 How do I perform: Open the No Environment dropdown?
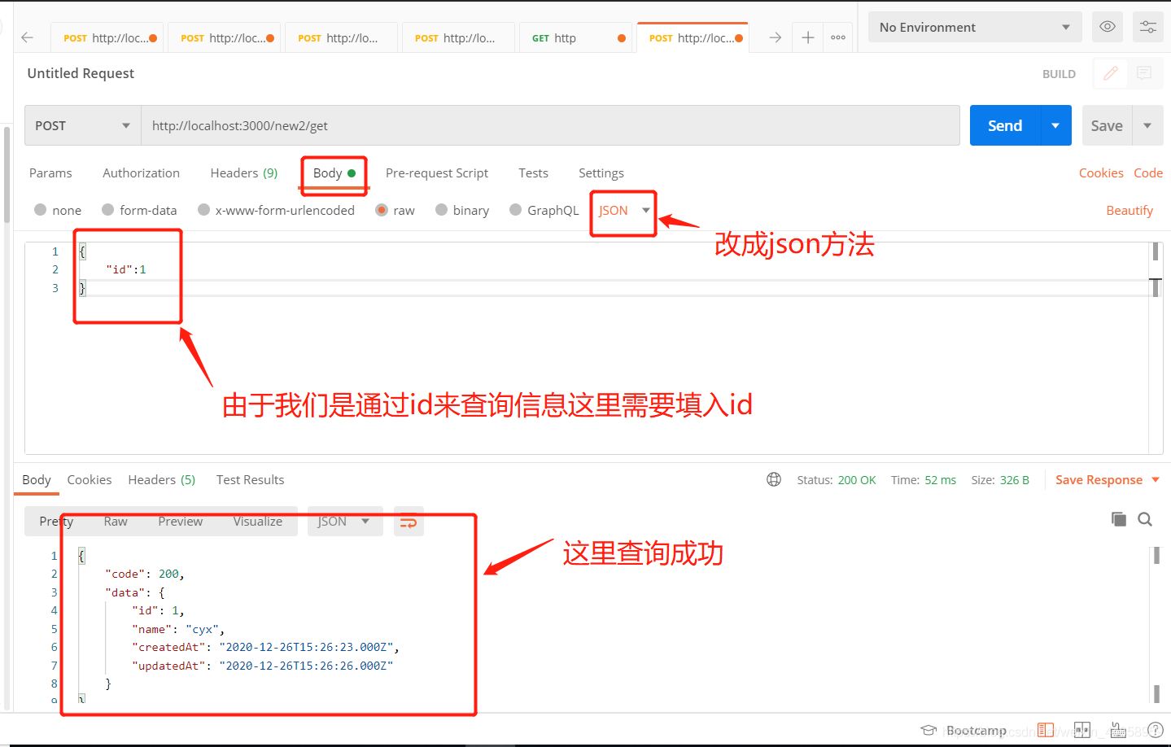[974, 26]
